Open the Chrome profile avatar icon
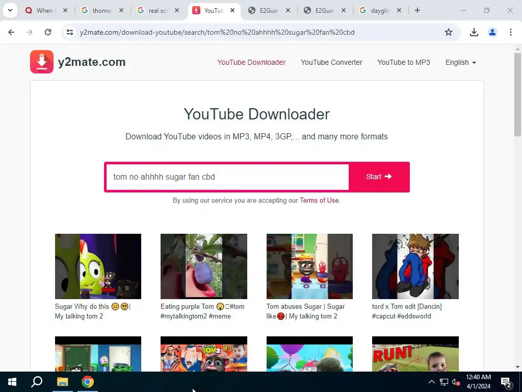The height and width of the screenshot is (392, 522). pos(492,32)
